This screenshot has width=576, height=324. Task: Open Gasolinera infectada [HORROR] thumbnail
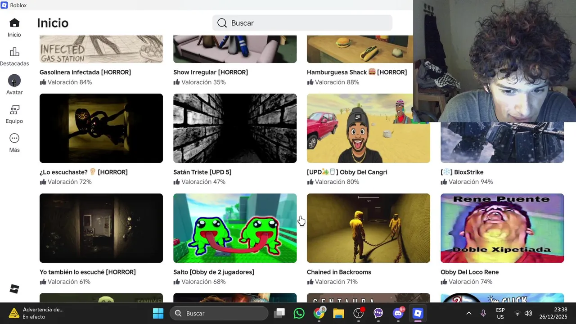pyautogui.click(x=101, y=49)
